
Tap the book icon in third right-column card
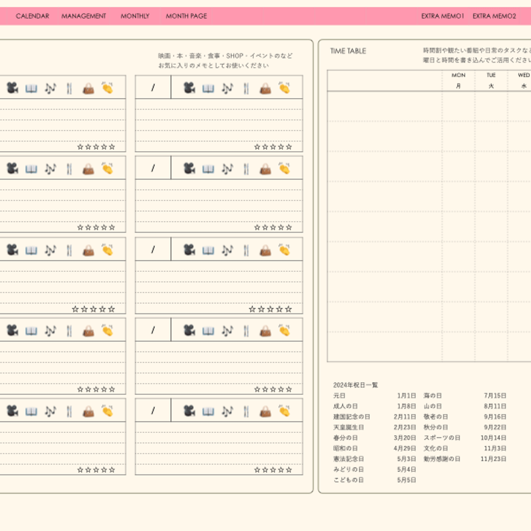(208, 250)
